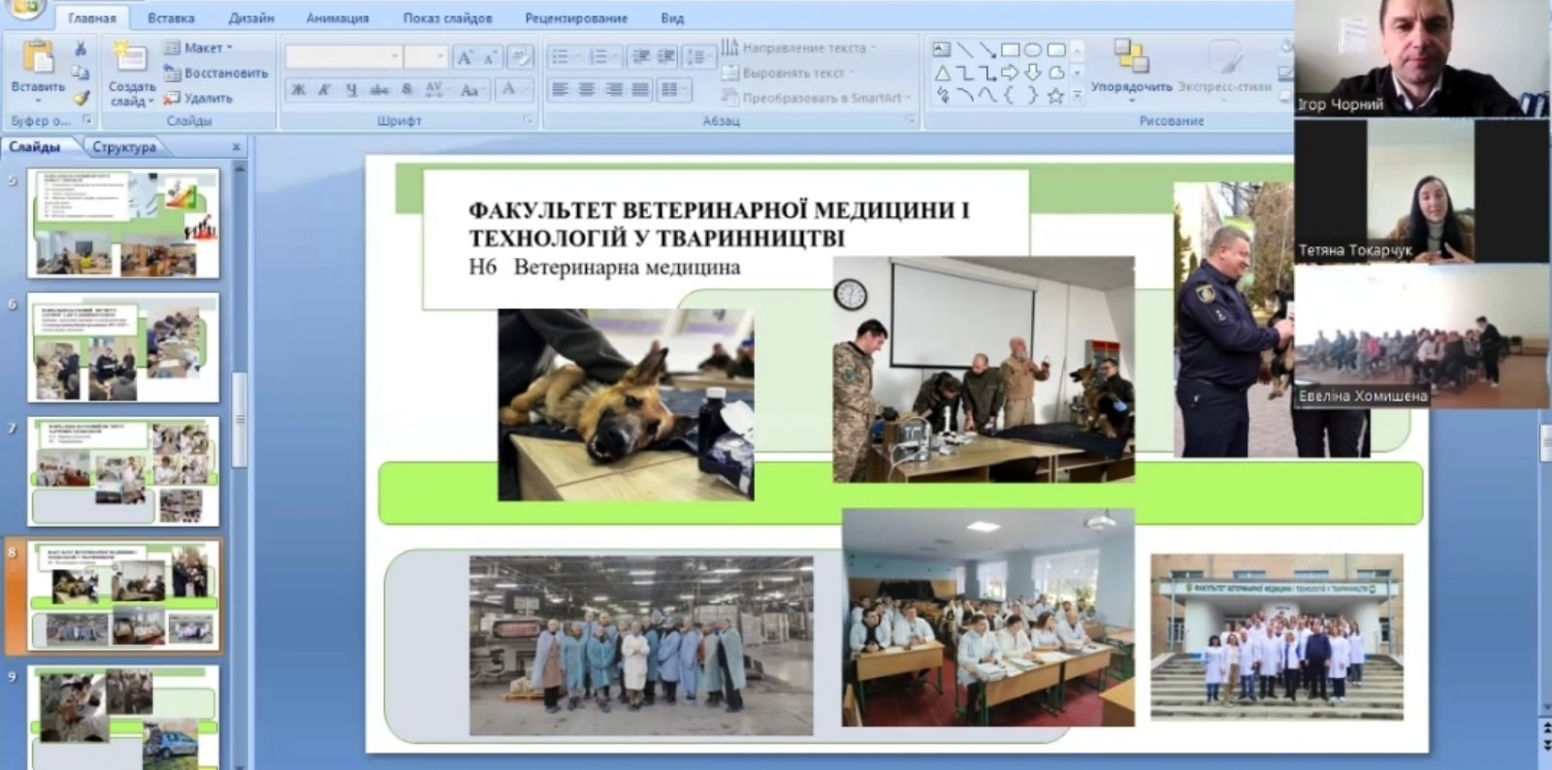Toggle italic К formatting

(325, 90)
